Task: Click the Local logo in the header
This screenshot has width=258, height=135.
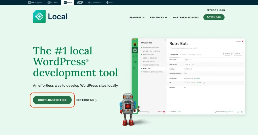Action: coord(50,17)
